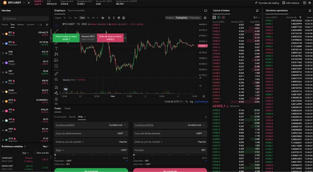Activate the zoom in tool
Screen dimensions: 313x172
pos(56,80)
